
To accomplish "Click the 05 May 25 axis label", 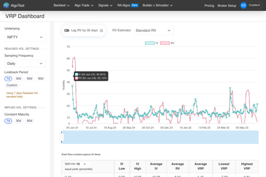I will point(242,128).
